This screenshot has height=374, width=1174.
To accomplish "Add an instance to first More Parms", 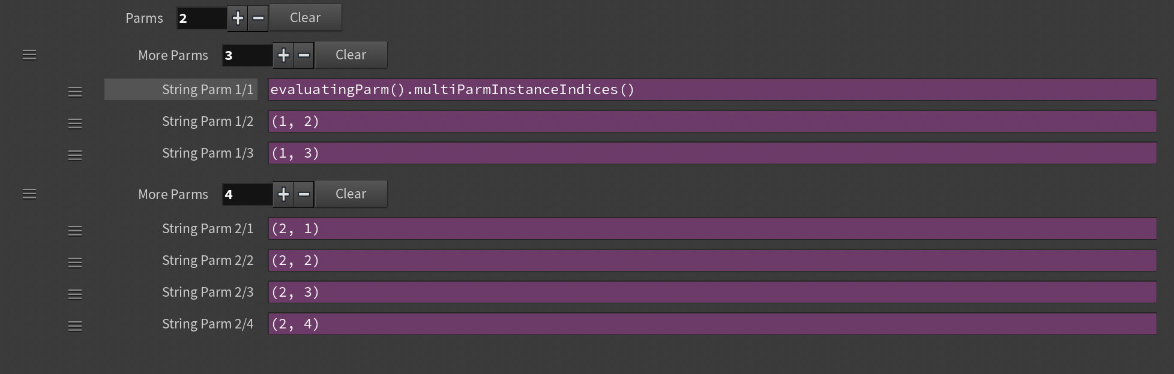I will [283, 55].
